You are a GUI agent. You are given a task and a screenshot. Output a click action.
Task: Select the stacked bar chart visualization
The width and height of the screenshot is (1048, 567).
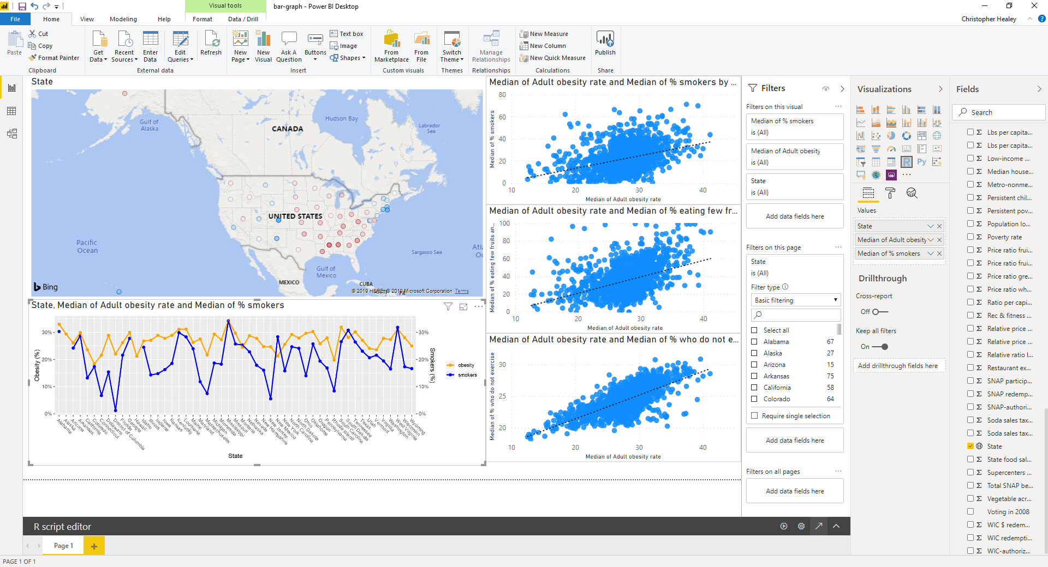861,110
